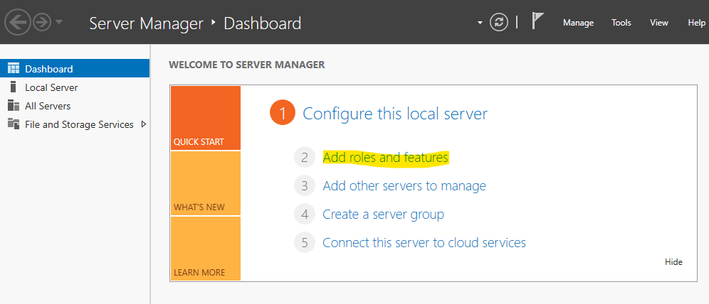
Task: Click the Local Server icon
Action: [13, 87]
